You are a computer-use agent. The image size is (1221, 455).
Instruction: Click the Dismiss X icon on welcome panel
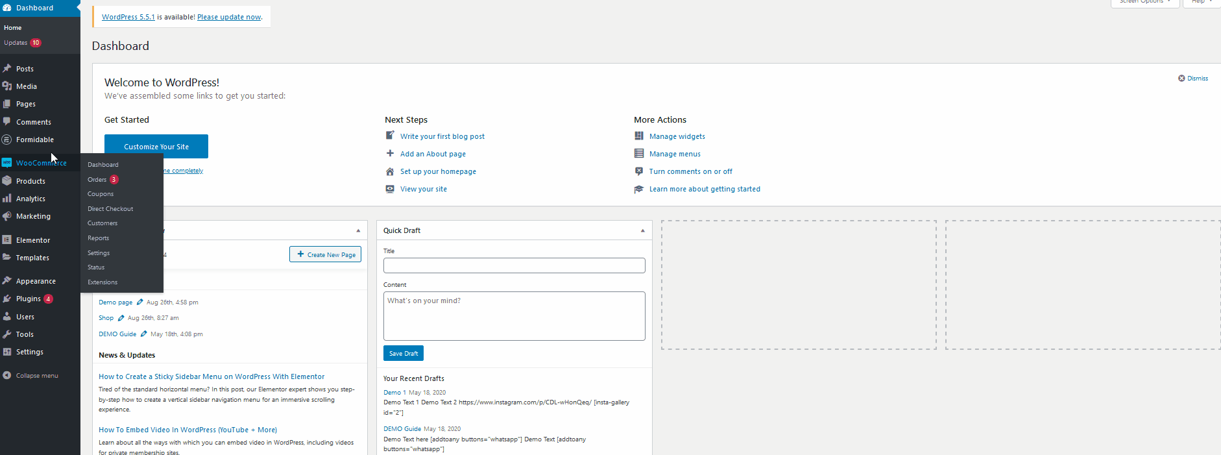1181,78
